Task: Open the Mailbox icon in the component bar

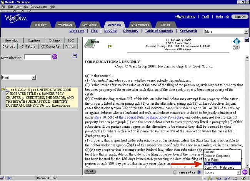Action: [x=218, y=178]
